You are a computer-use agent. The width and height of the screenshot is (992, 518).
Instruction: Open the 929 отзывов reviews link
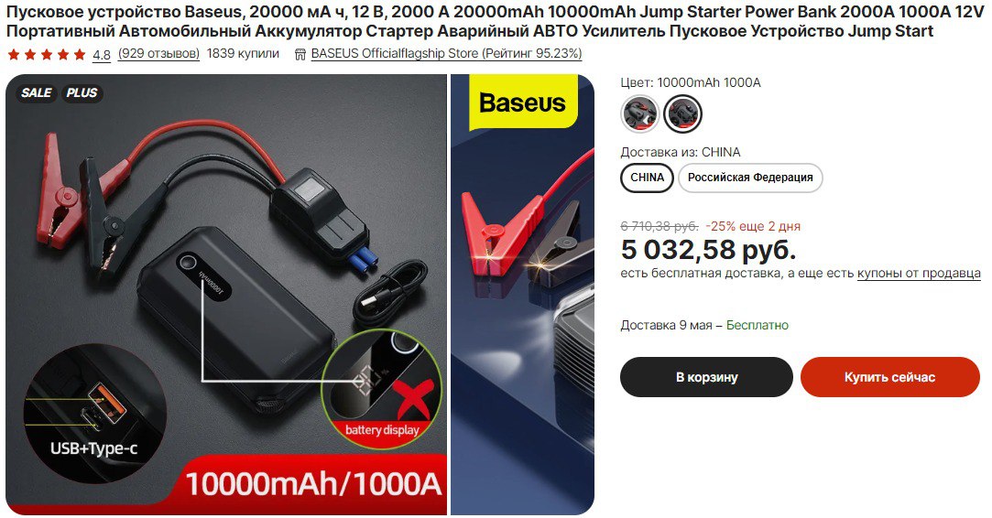158,54
